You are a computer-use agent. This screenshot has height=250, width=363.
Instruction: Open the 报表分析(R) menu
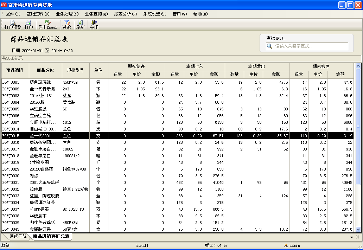pos(125,14)
